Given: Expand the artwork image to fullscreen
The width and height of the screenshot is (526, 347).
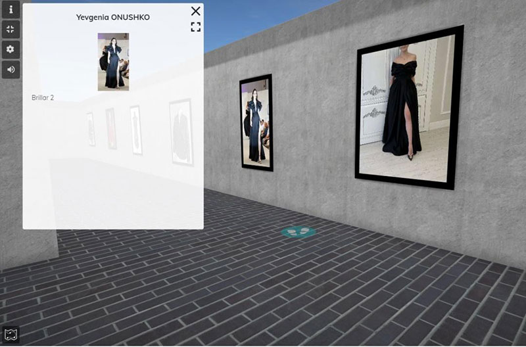Looking at the screenshot, I should [x=196, y=27].
